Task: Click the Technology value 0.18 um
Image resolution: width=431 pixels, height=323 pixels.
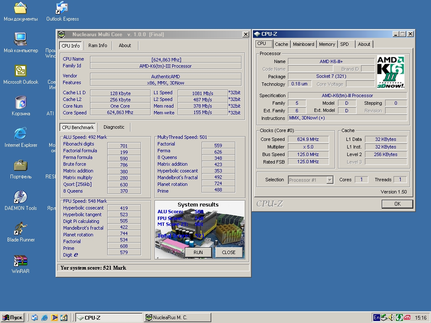Action: [x=300, y=84]
